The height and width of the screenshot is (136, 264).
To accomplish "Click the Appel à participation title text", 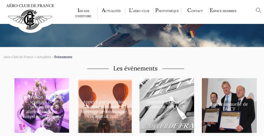I will point(104,102).
